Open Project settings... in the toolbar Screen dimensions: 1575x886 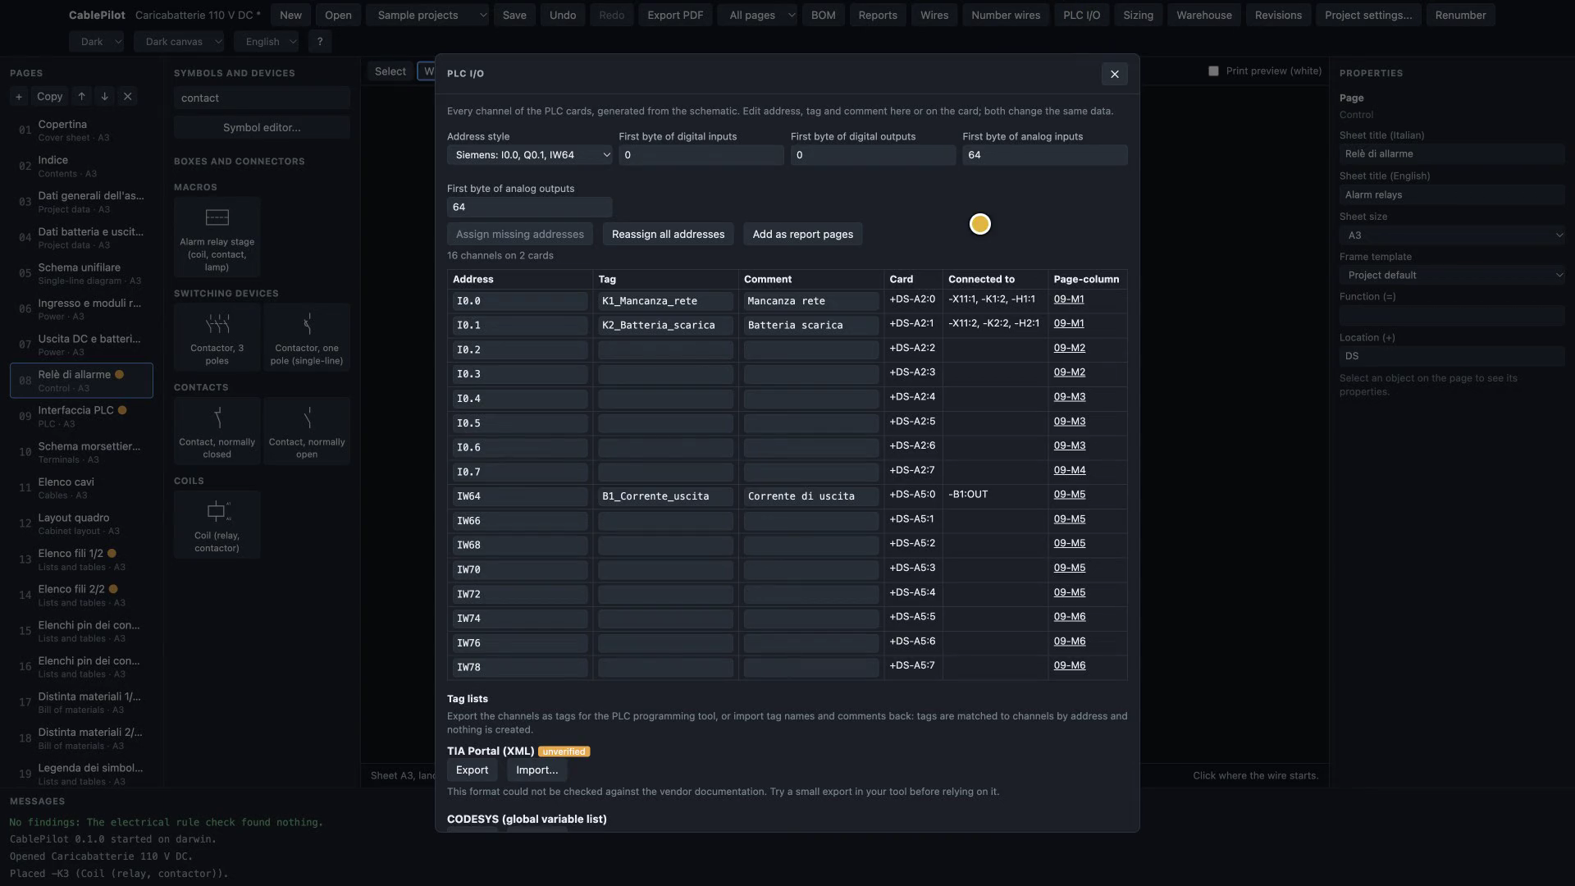coord(1367,16)
